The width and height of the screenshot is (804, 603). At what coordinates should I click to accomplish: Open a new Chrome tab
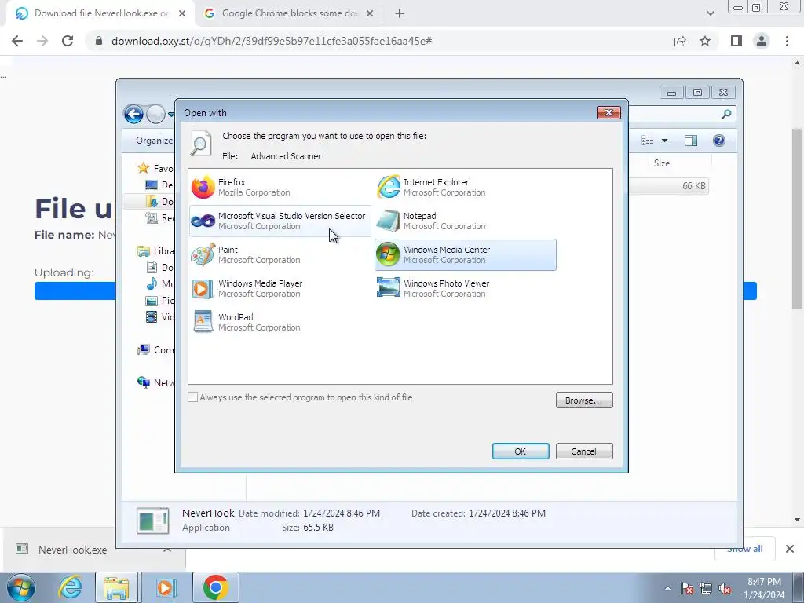(400, 13)
